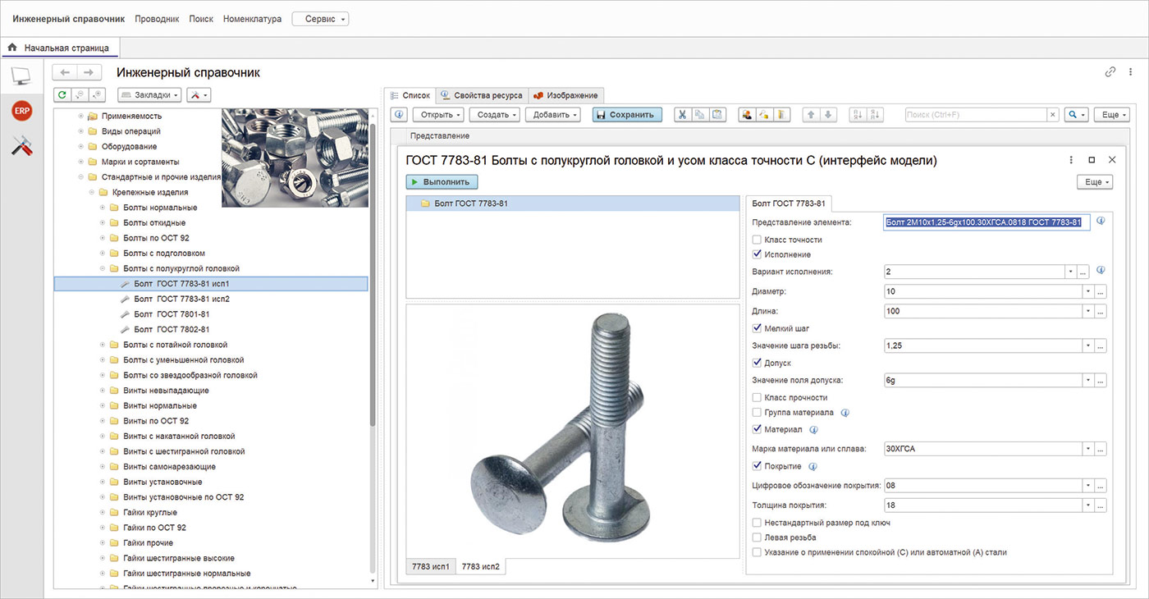Switch to the Свойства ресурса tab
This screenshot has width=1149, height=599.
pyautogui.click(x=482, y=95)
